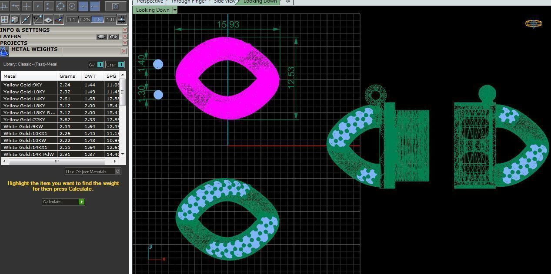Screen dimensions: 551x274
Task: Toggle the User library switch
Action: coord(115,65)
